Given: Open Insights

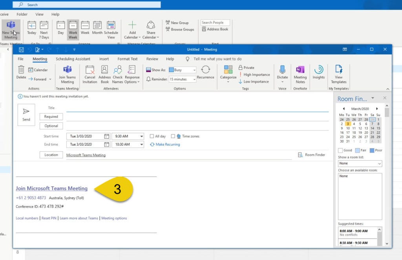Looking at the screenshot, I should click(319, 72).
